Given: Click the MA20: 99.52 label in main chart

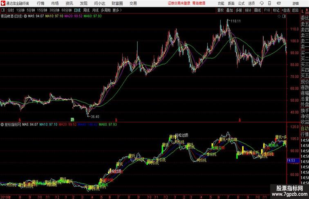Looking at the screenshot, I should pos(73,16).
